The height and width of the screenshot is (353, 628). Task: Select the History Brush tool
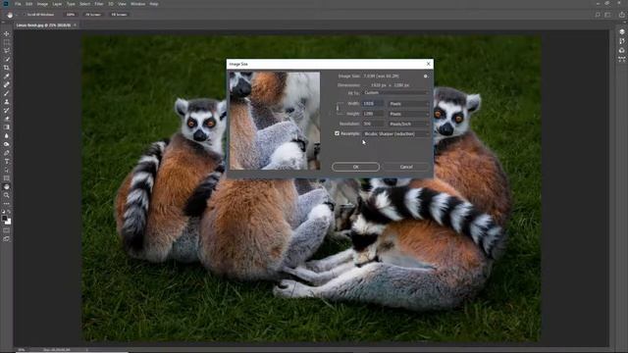click(7, 110)
